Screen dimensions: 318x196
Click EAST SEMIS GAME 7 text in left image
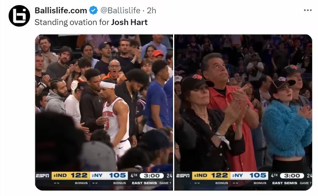[152, 183]
